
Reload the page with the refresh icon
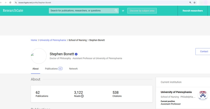point(10,3)
